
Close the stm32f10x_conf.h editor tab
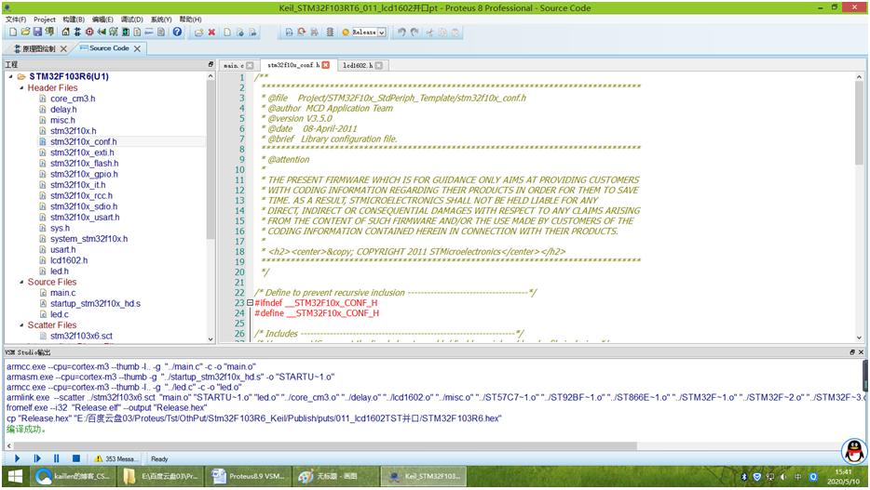click(326, 65)
